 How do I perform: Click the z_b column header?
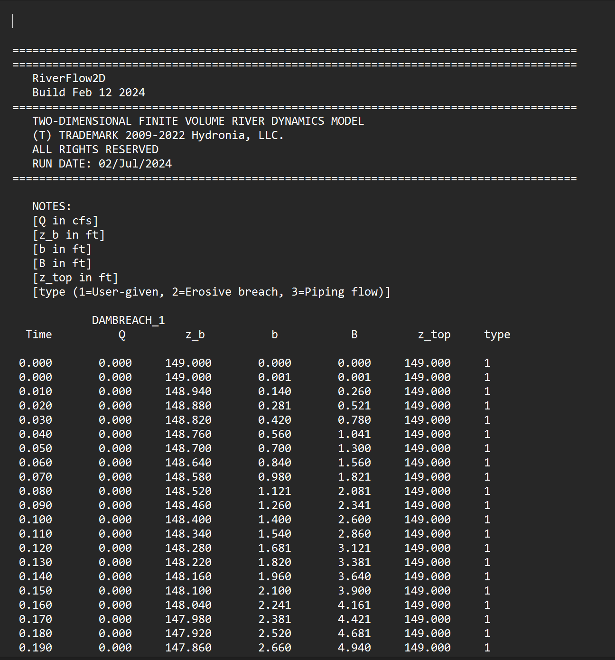195,335
